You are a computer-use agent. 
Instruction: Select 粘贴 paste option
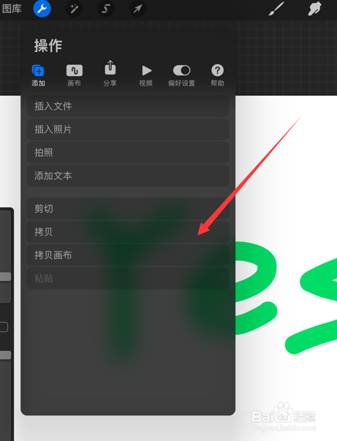coord(128,279)
